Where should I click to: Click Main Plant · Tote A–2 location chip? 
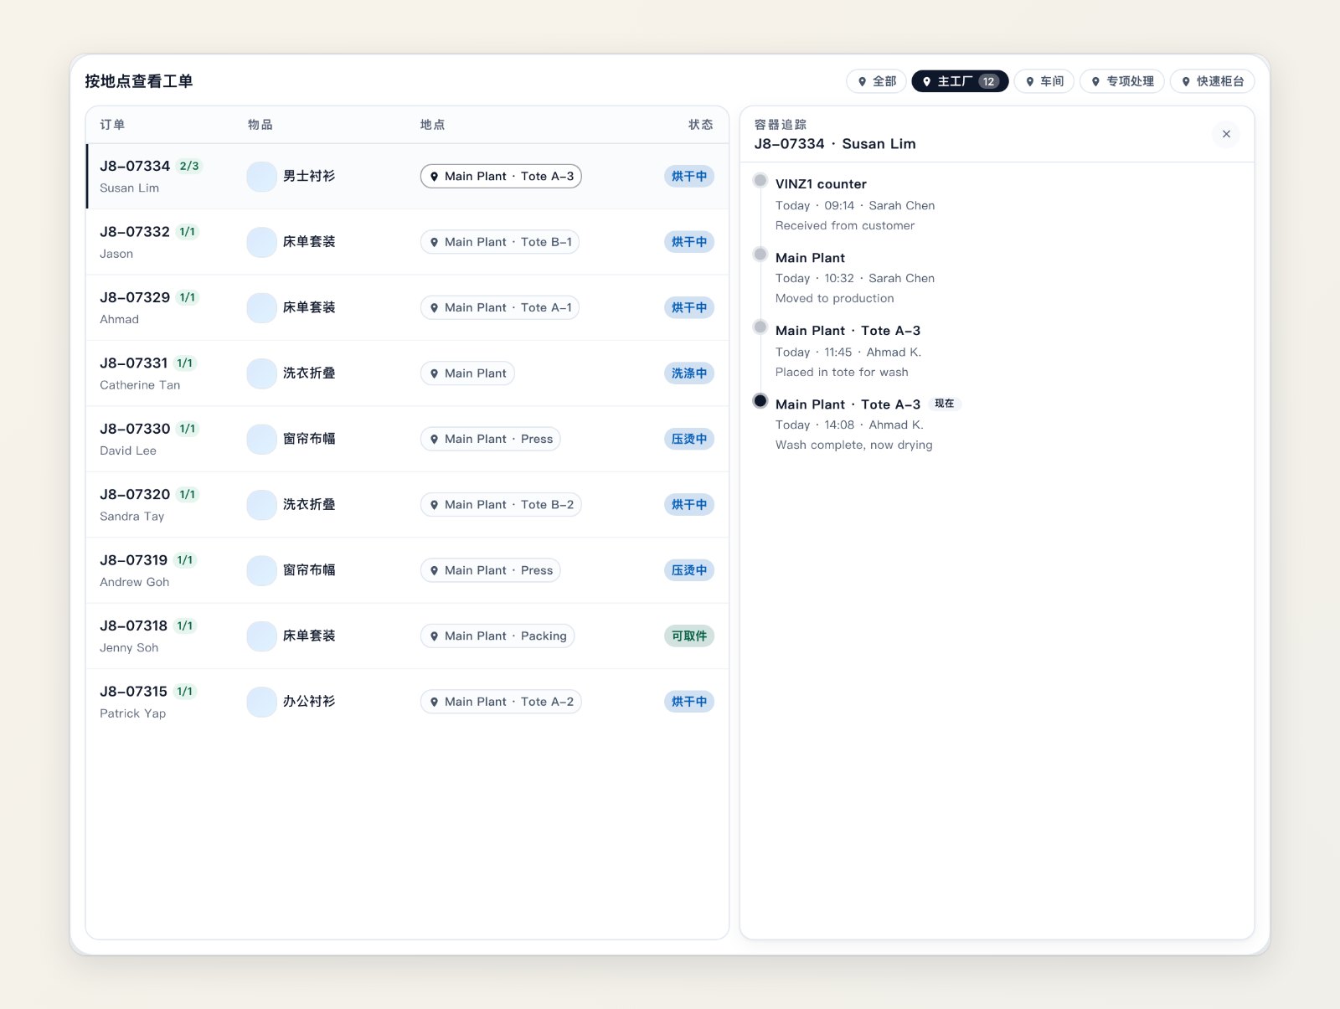(x=501, y=702)
